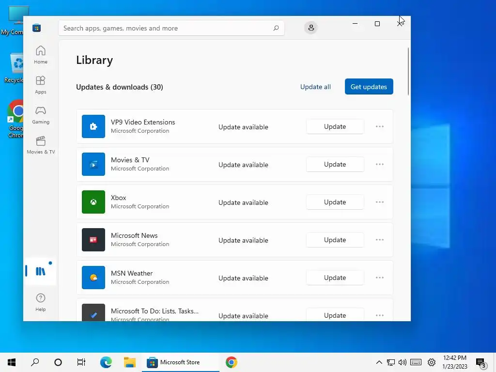Open more options for Microsoft News
Image resolution: width=496 pixels, height=372 pixels.
[x=380, y=240]
